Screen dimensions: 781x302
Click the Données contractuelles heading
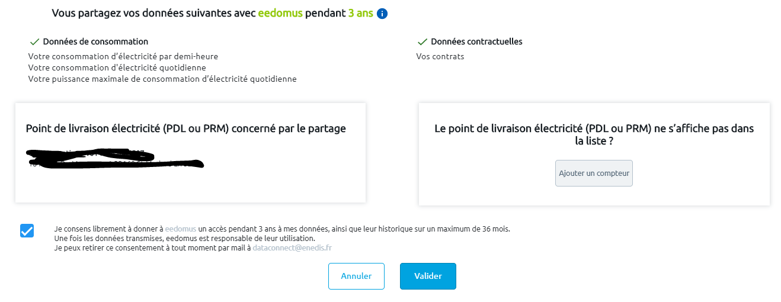[476, 42]
